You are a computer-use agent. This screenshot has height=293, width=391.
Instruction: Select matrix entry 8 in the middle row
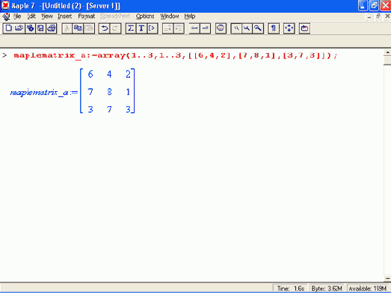click(109, 92)
